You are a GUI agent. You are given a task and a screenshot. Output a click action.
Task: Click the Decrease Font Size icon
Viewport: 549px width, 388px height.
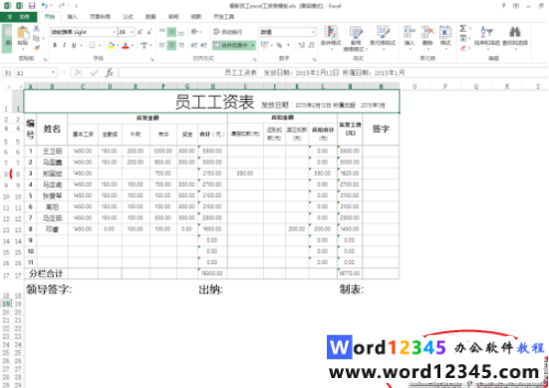pyautogui.click(x=149, y=32)
